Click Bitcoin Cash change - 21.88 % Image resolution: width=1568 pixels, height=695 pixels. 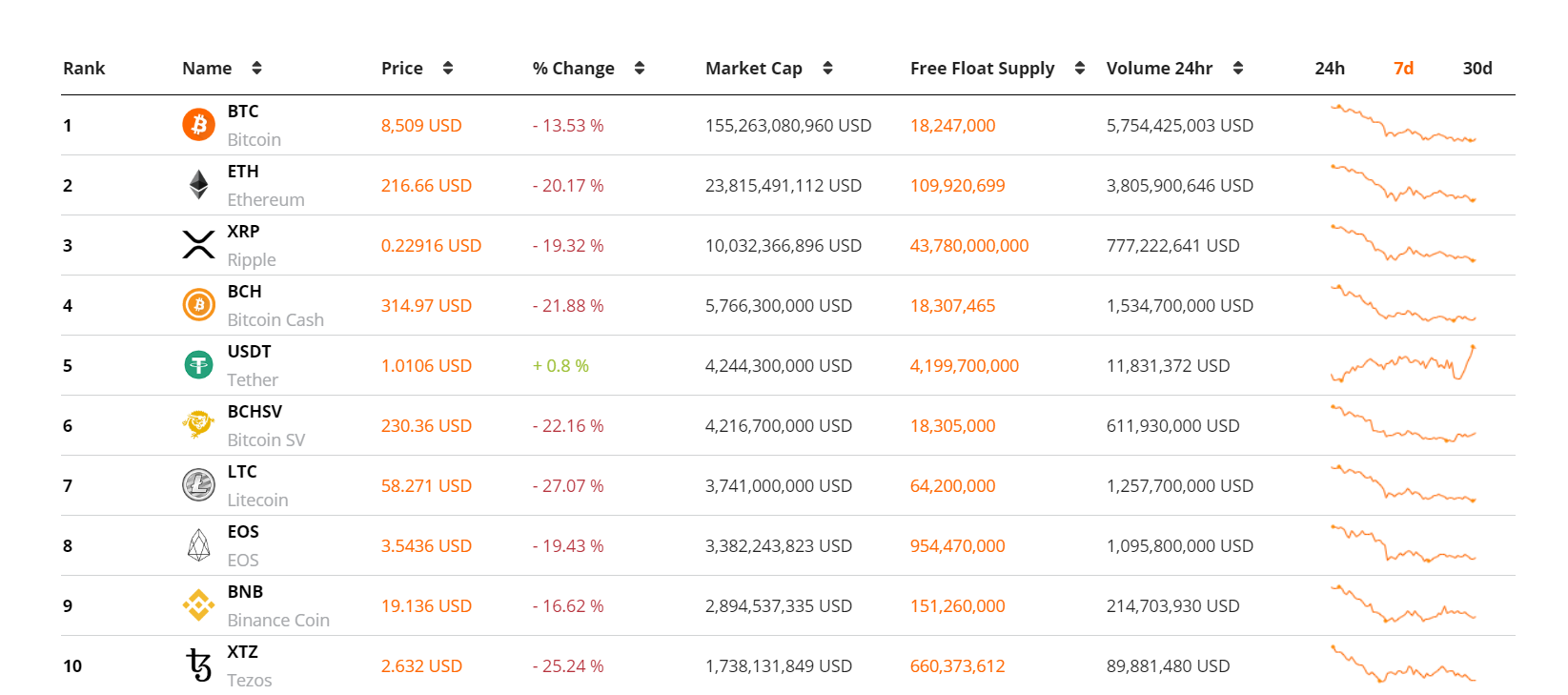[x=568, y=305]
